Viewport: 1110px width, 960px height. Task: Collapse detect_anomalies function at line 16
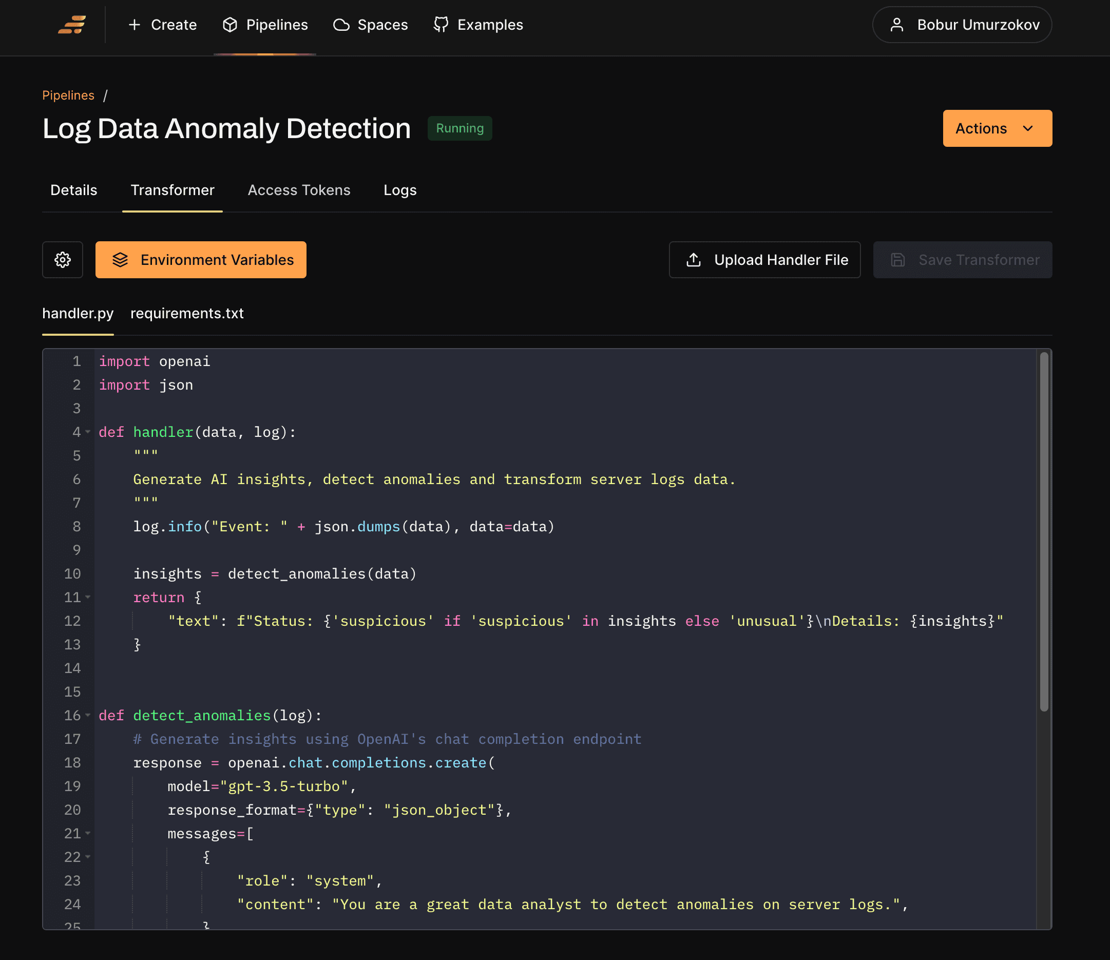[x=88, y=715]
